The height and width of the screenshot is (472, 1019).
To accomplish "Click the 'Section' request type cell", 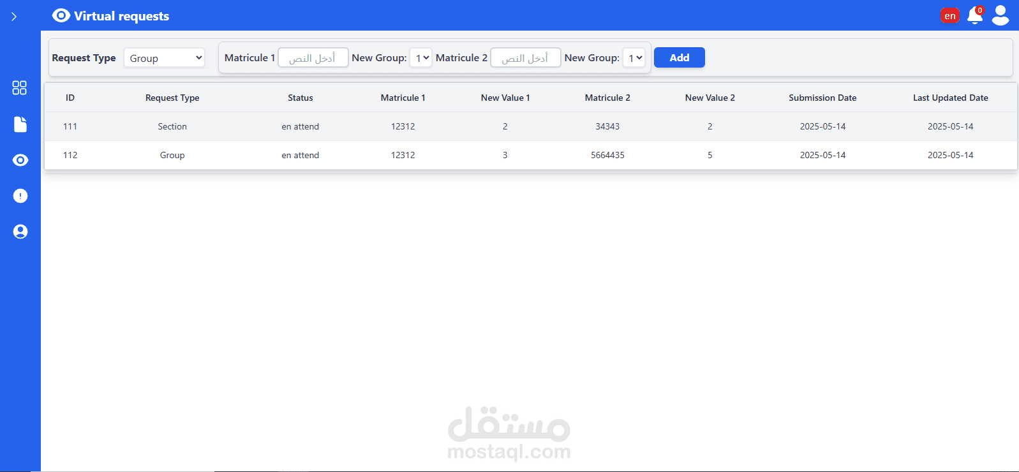I will (172, 126).
